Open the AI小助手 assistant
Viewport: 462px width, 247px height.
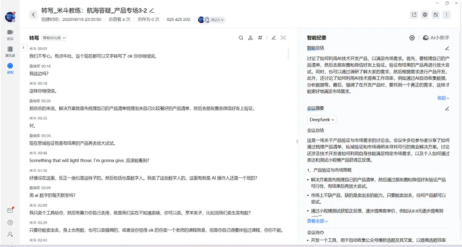(436, 38)
